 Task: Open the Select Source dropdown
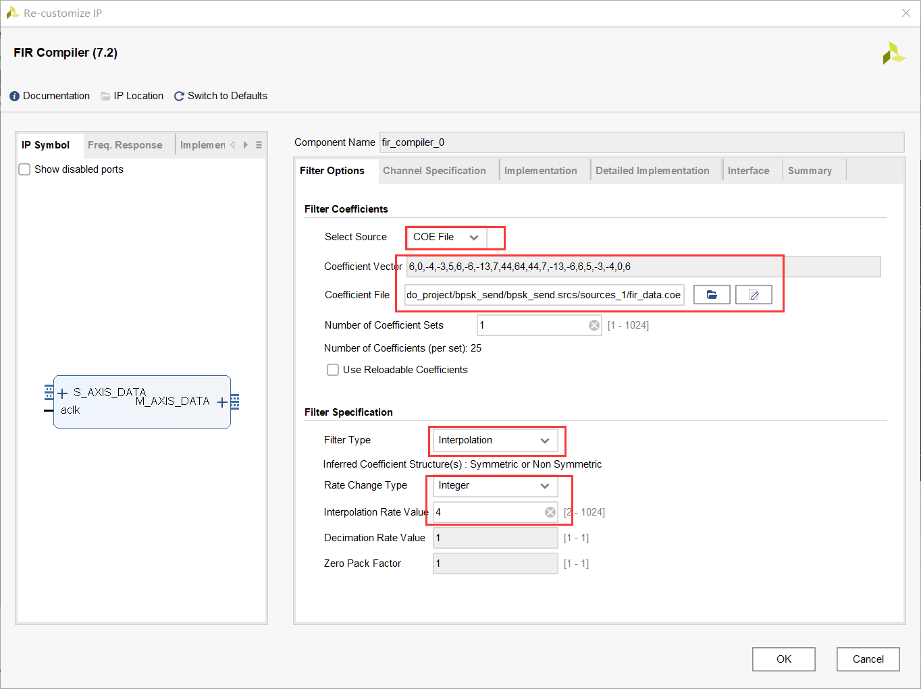(x=446, y=238)
